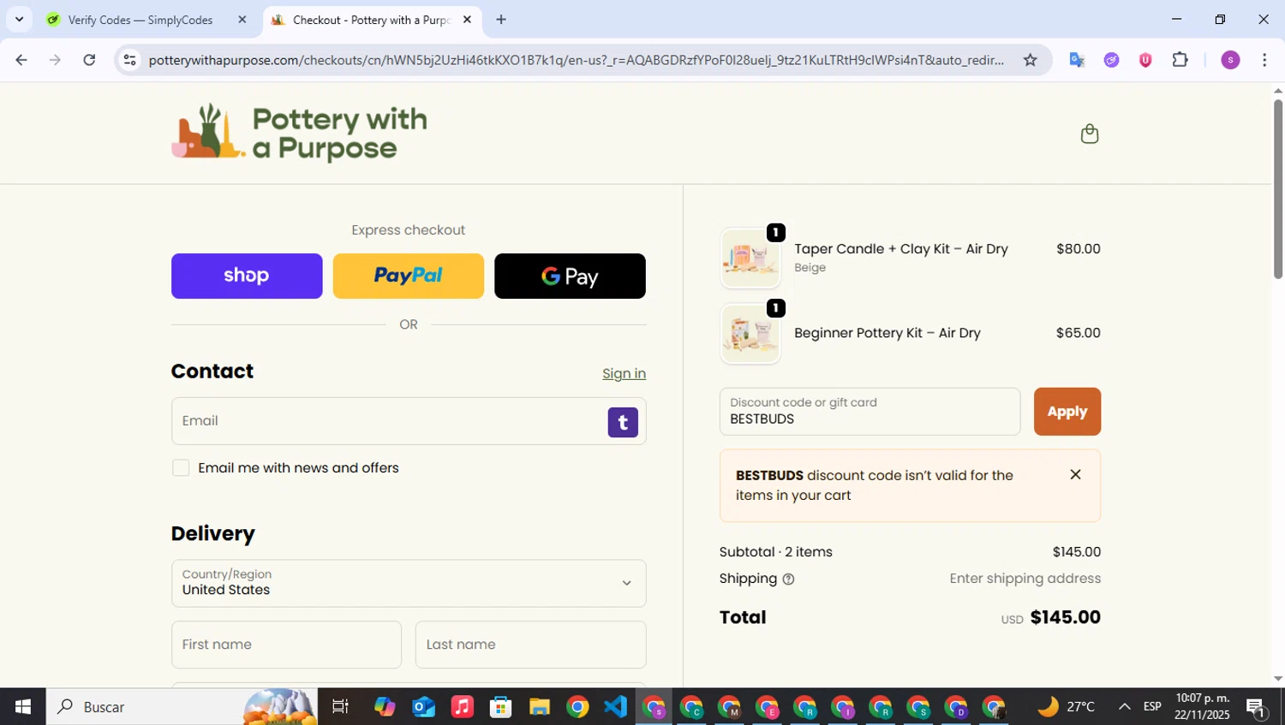Click the purple 't' autofill icon in Email

click(x=623, y=422)
